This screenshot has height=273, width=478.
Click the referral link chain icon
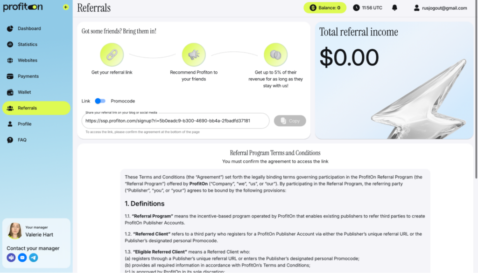(x=112, y=55)
